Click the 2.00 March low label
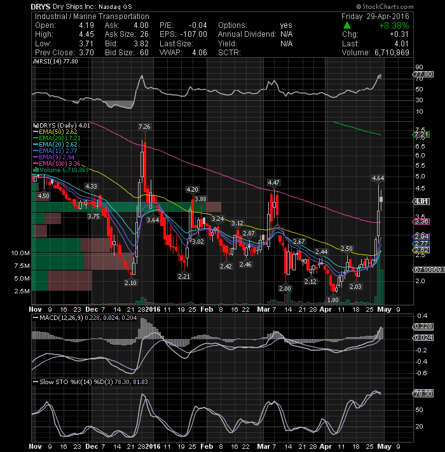 pos(285,288)
